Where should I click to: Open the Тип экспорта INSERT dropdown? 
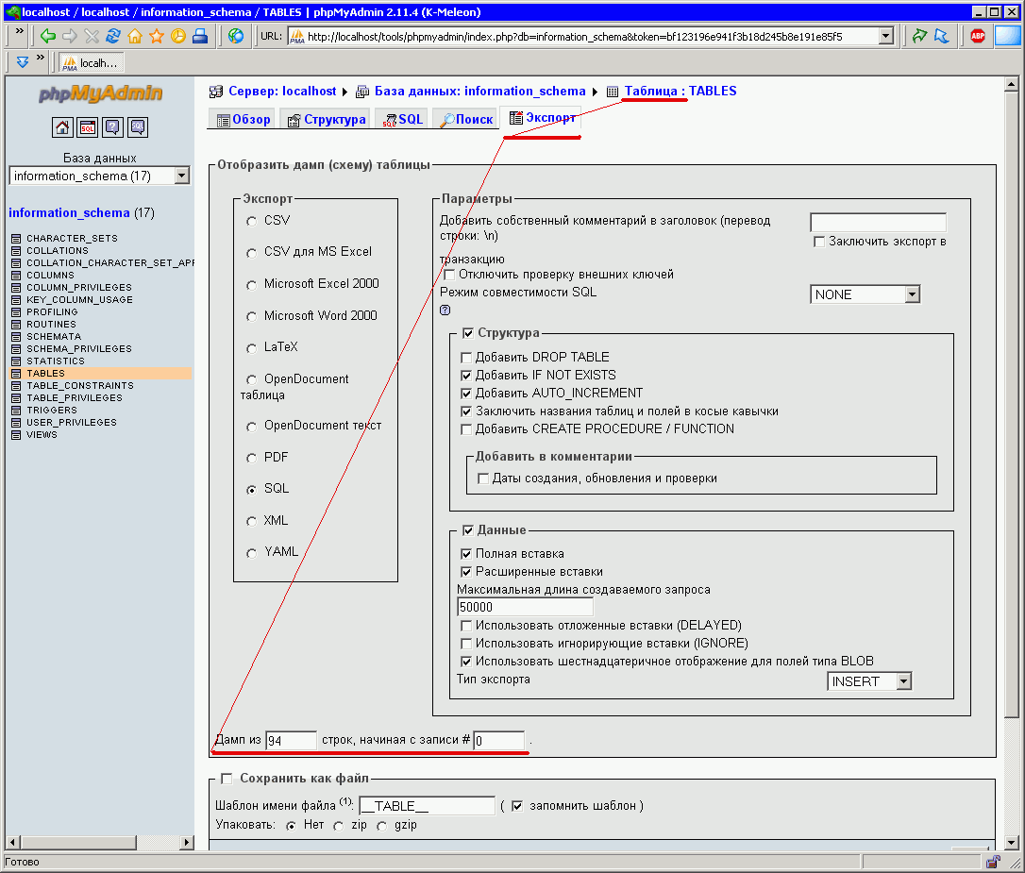(x=868, y=681)
